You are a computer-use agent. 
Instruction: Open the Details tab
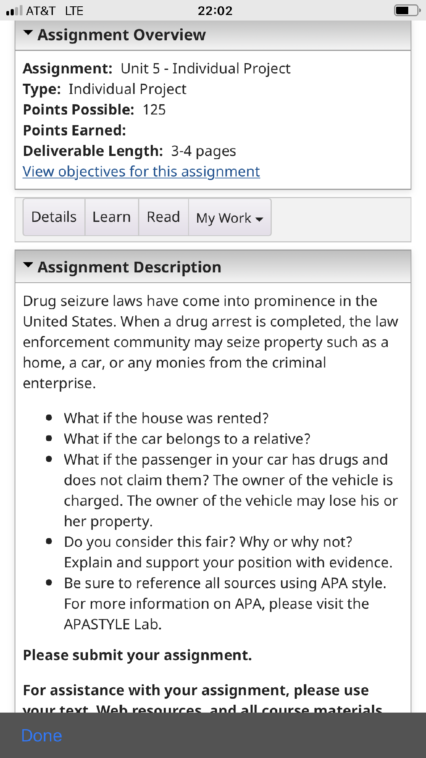coord(54,218)
